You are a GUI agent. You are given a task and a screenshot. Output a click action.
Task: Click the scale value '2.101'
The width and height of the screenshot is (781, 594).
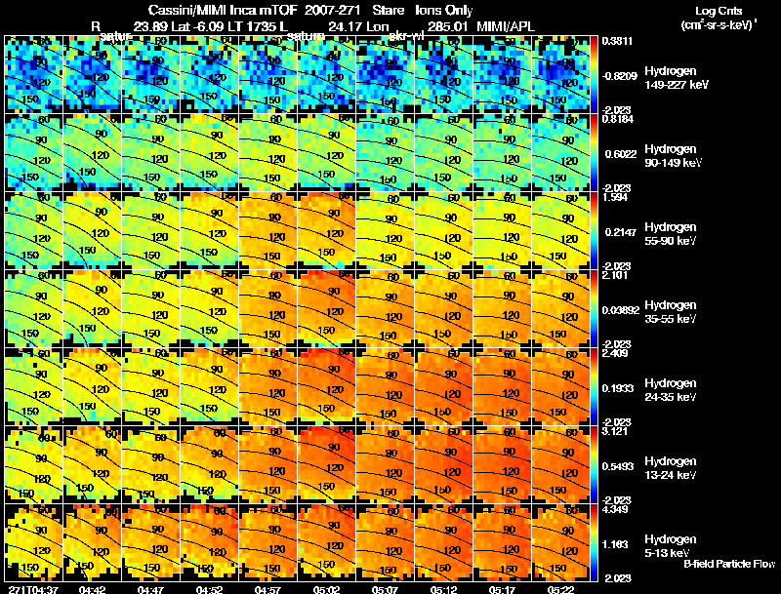pyautogui.click(x=615, y=275)
